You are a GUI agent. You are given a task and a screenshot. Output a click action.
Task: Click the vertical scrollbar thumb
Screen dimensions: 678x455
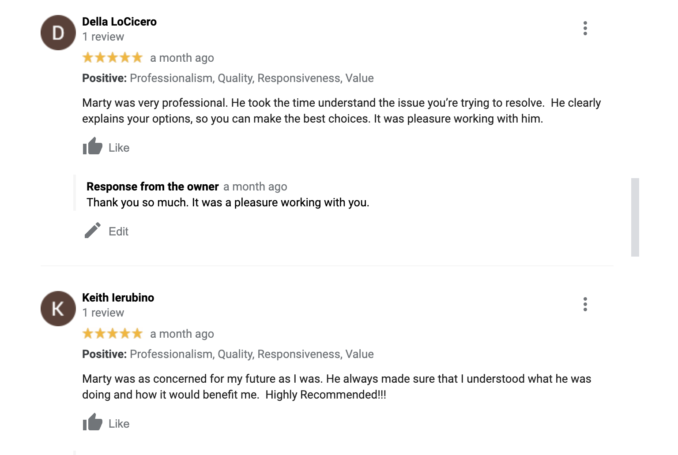click(x=635, y=217)
